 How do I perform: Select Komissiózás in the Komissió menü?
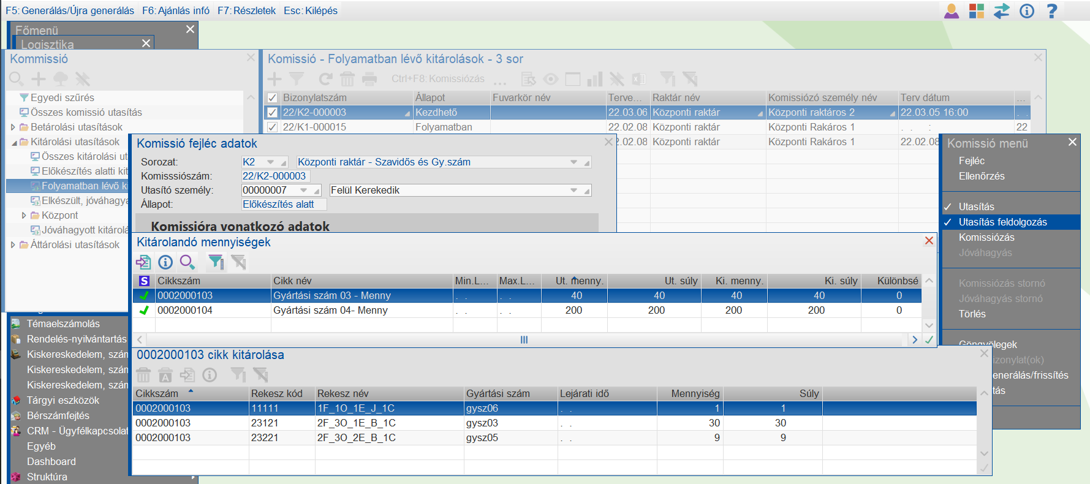[986, 238]
